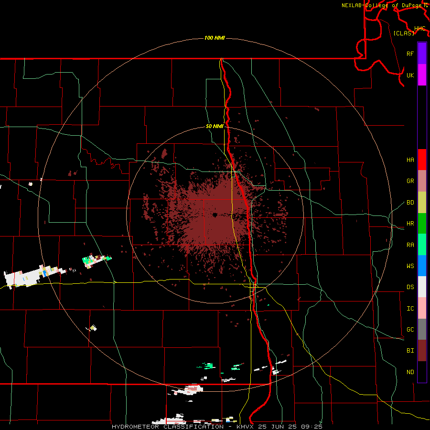Click the HHC product label
Image resolution: width=430 pixels, height=430 pixels.
419,29
